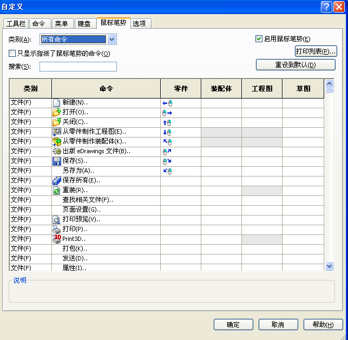The width and height of the screenshot is (348, 340).
Task: Click the 类别 column header
Action: tap(31, 89)
